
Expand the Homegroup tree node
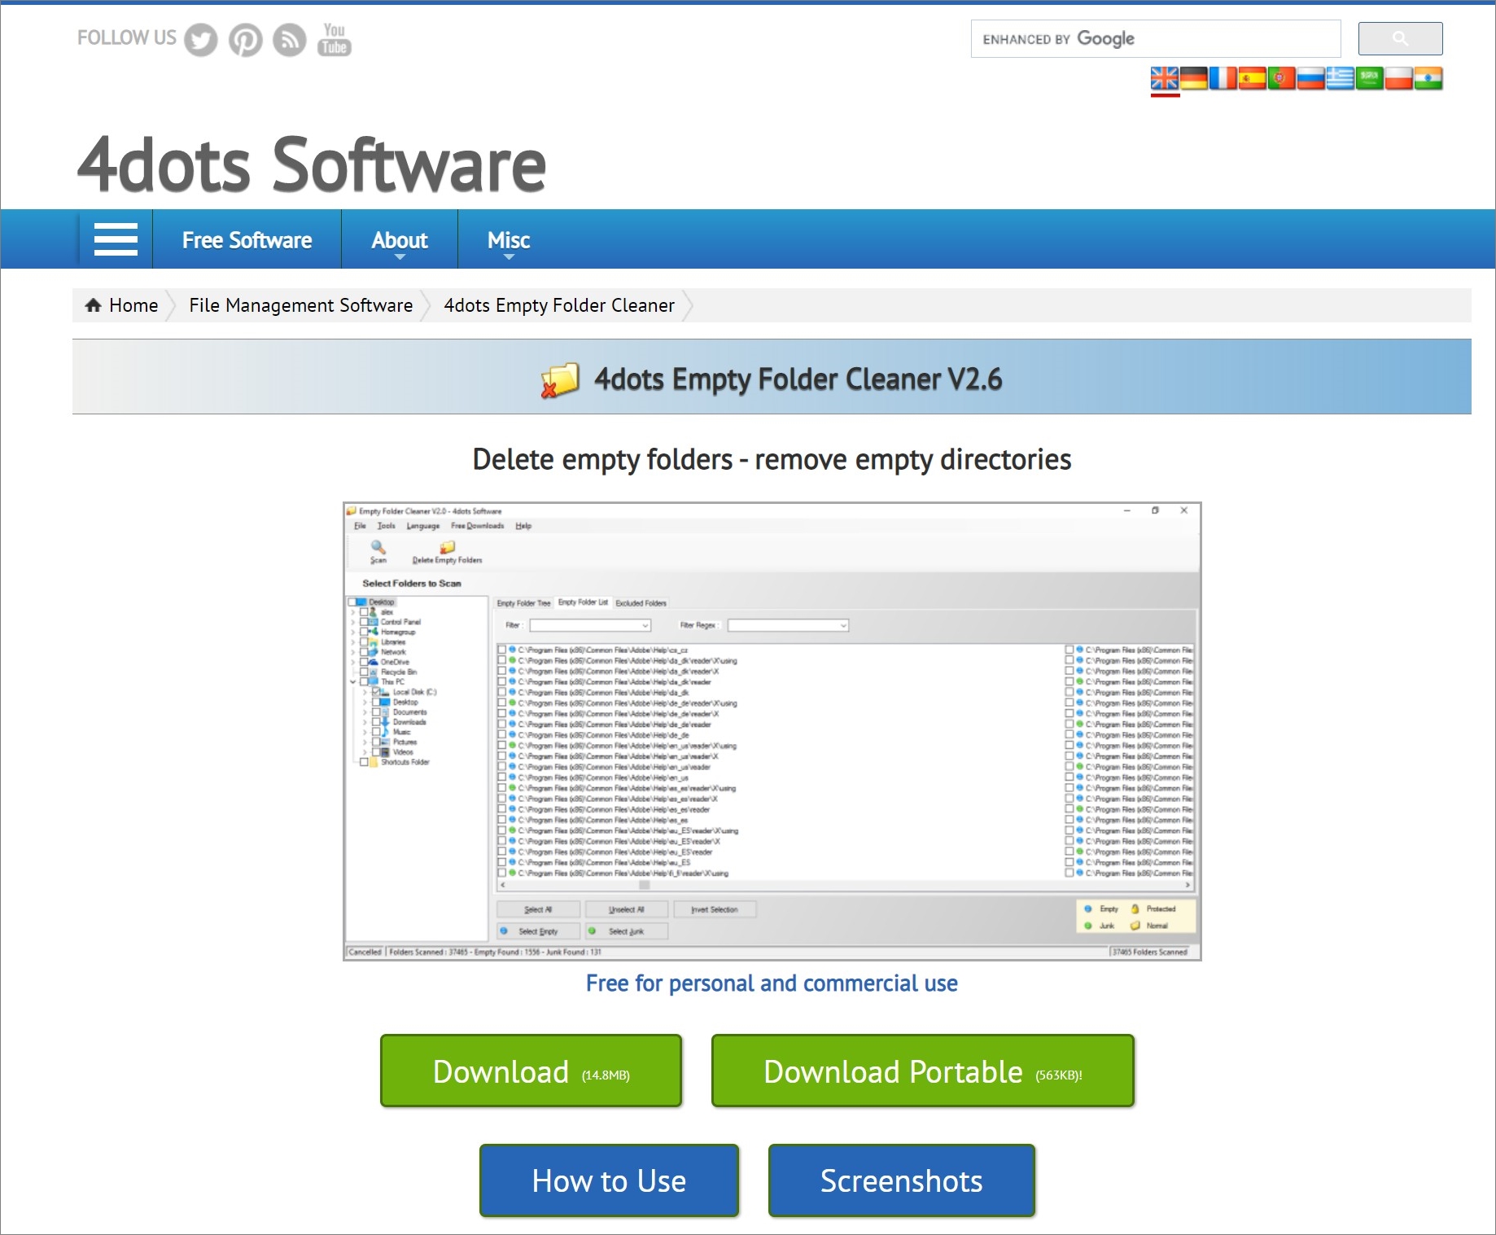[x=352, y=632]
